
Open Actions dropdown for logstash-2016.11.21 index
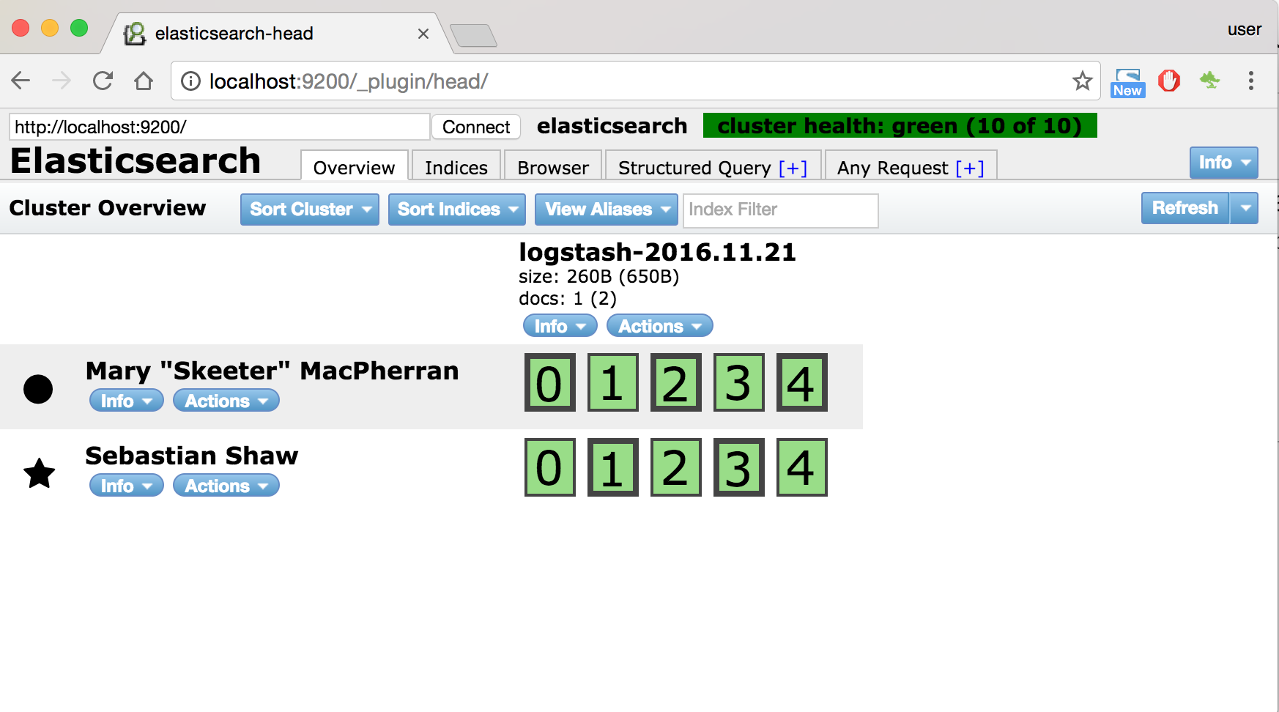(x=660, y=326)
